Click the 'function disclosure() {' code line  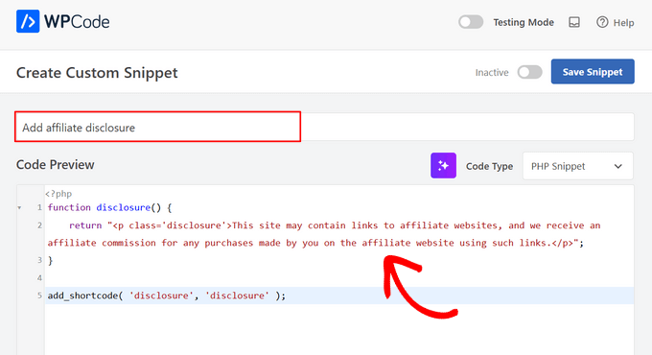tap(109, 207)
